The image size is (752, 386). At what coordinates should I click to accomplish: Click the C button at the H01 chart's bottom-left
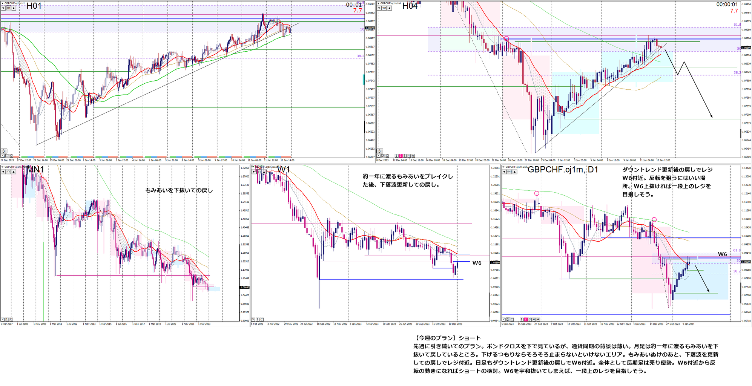(11, 156)
